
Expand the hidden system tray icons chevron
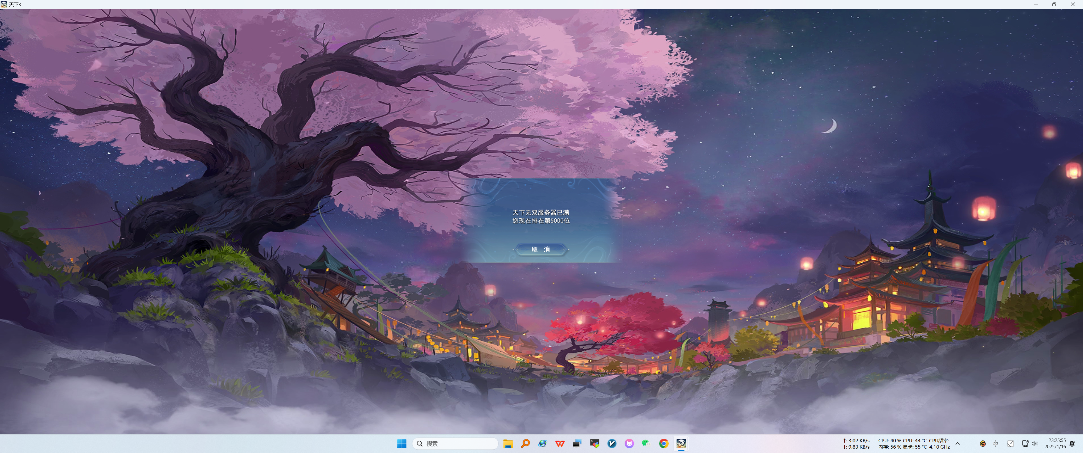(x=958, y=443)
